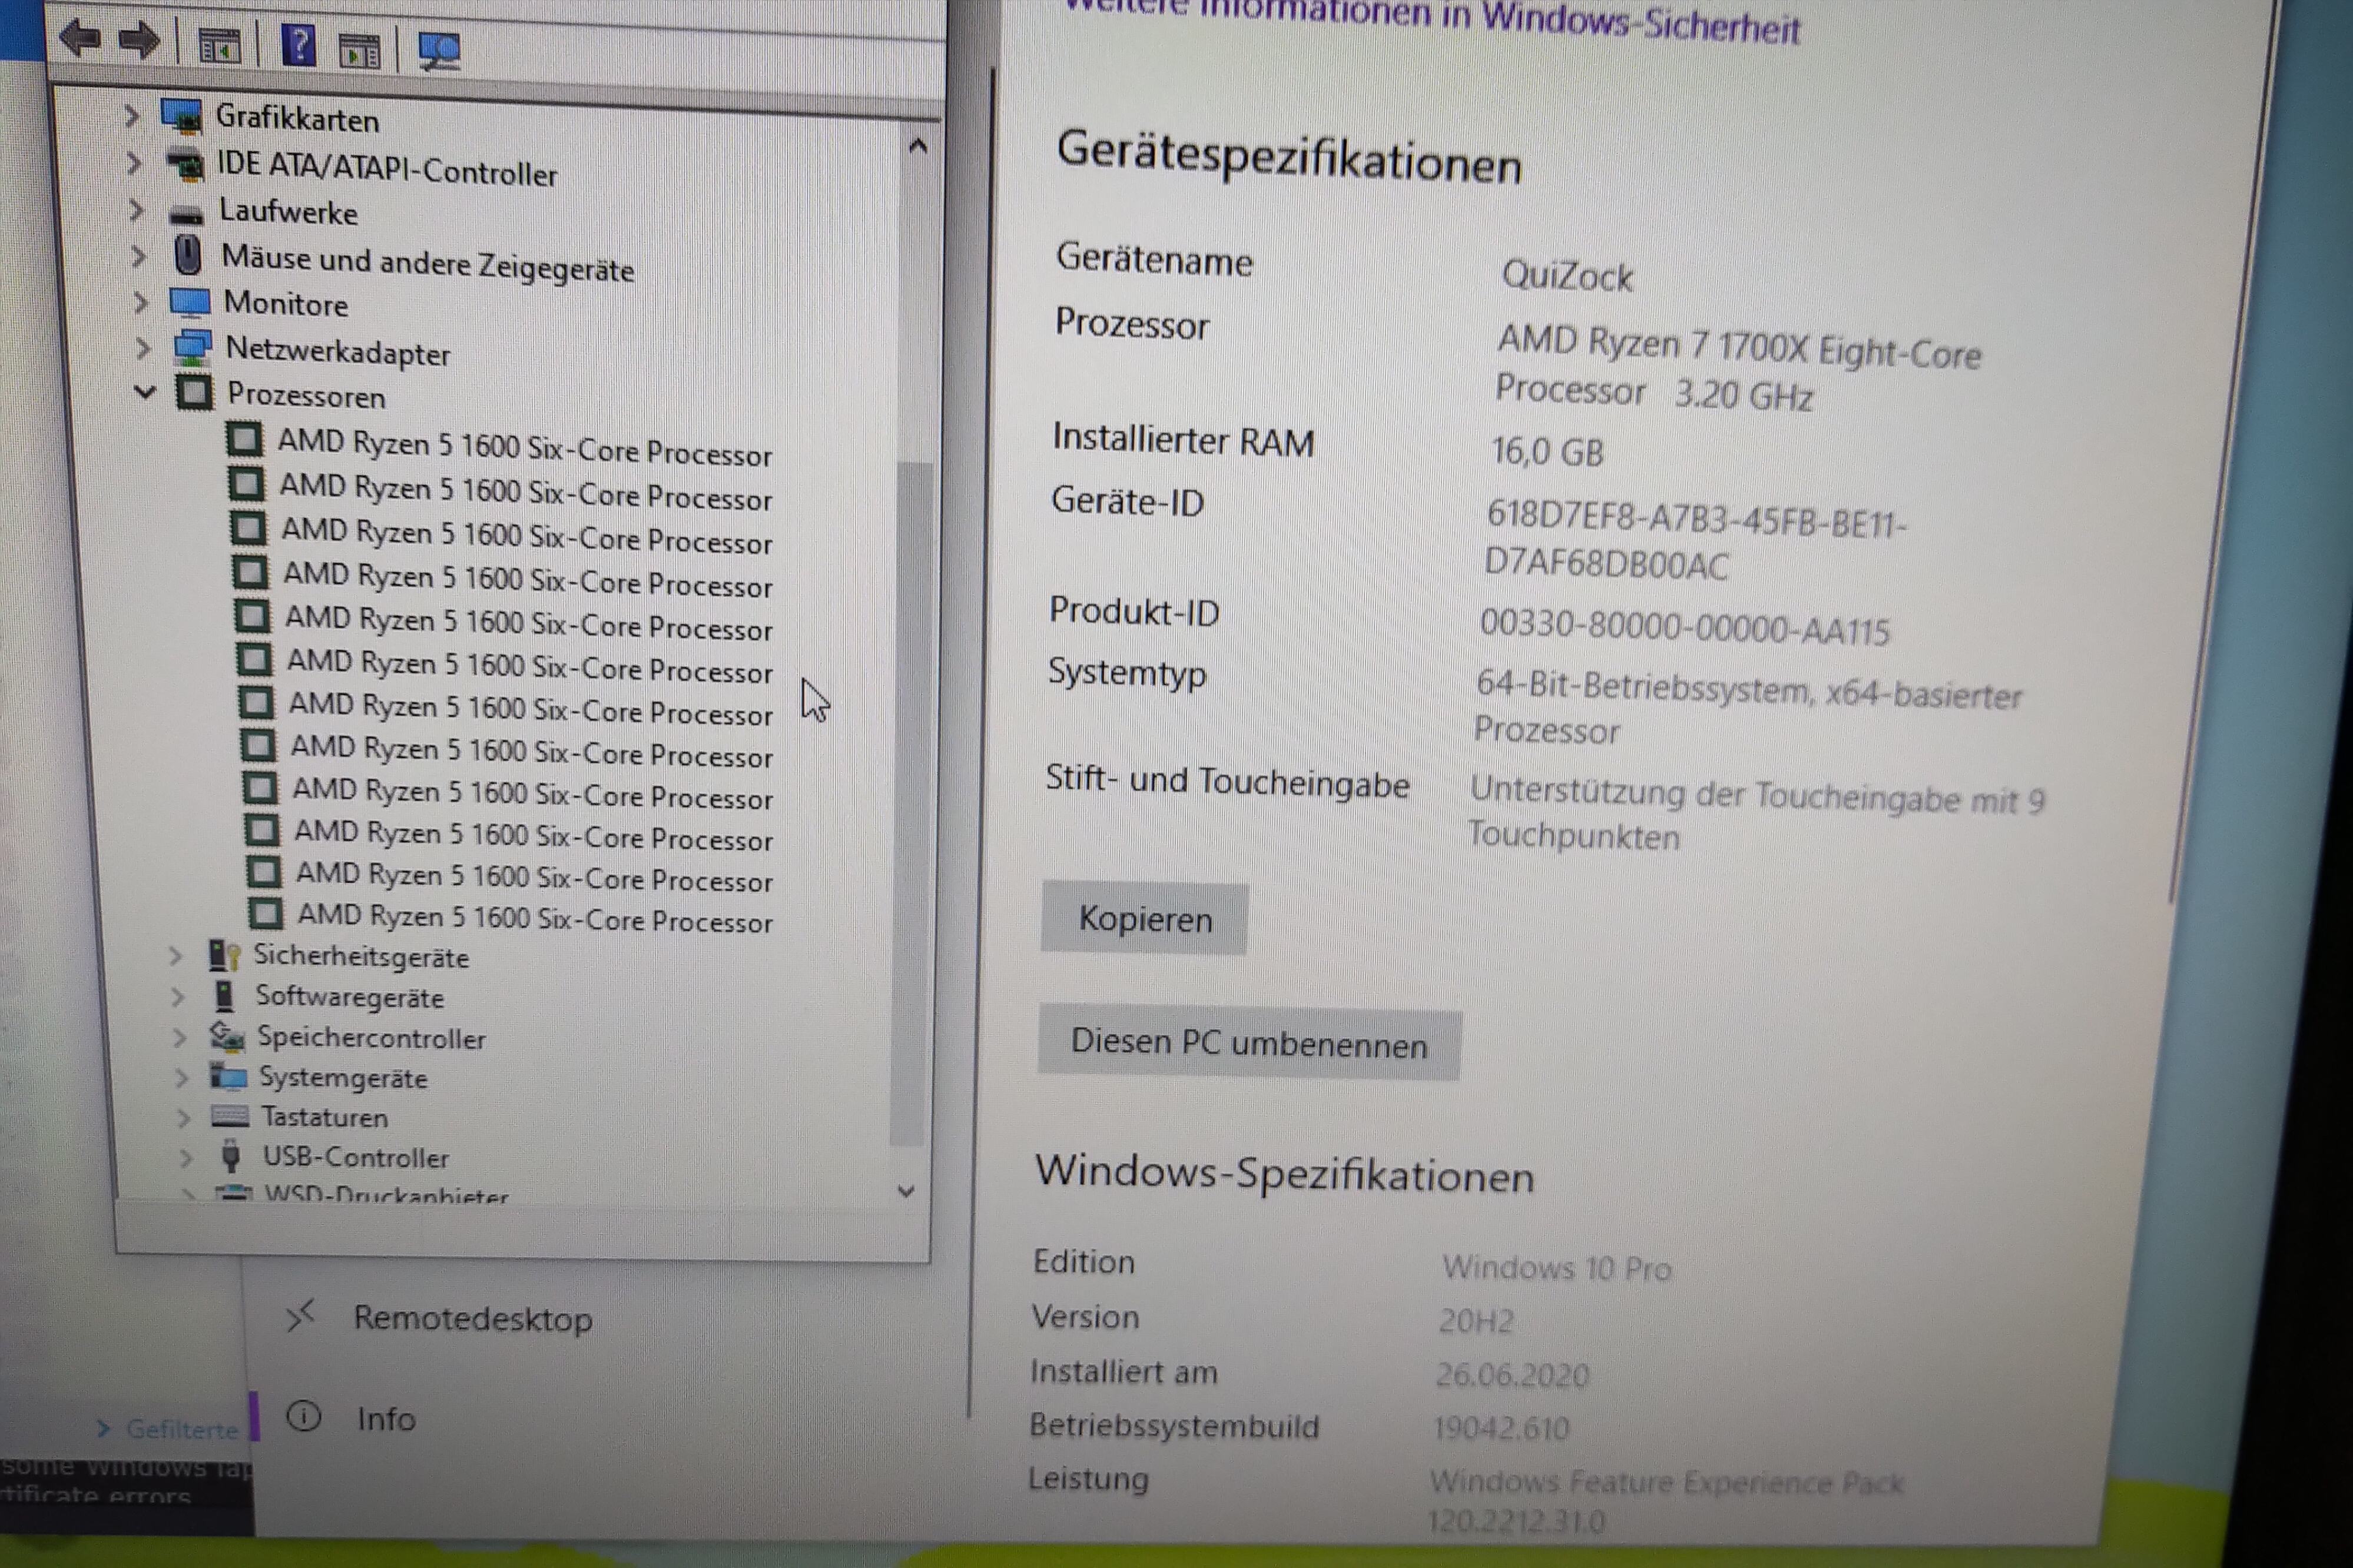Click the Softwaregeräte icon
This screenshot has height=1568, width=2353.
pos(224,996)
